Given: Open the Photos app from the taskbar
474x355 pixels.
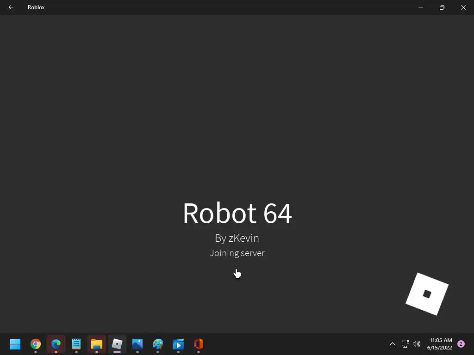Looking at the screenshot, I should pos(137,344).
